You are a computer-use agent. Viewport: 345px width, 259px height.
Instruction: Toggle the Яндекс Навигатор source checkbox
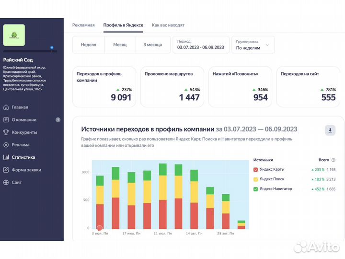pyautogui.click(x=255, y=189)
